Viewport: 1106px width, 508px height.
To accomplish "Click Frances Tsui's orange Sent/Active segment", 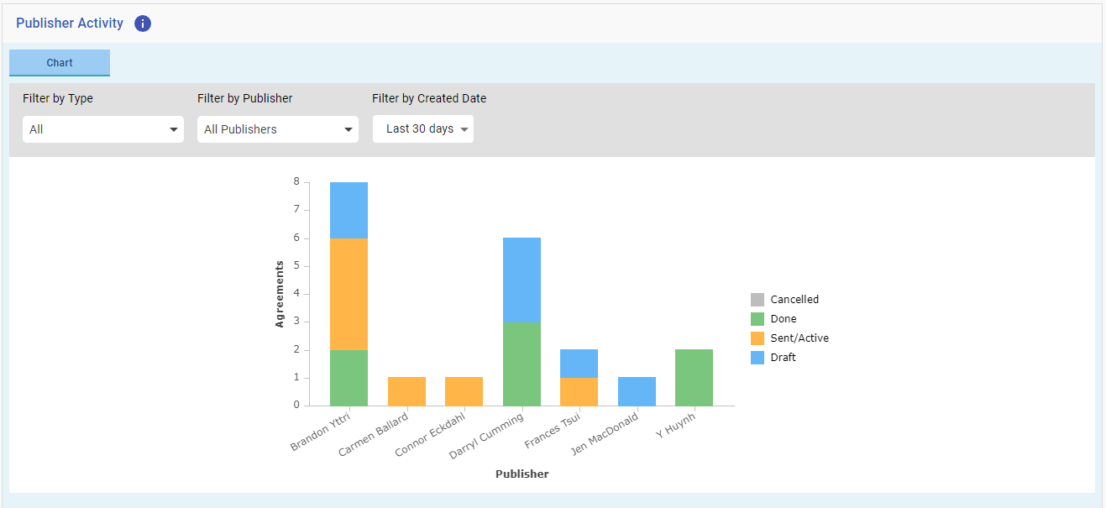I will pyautogui.click(x=579, y=391).
